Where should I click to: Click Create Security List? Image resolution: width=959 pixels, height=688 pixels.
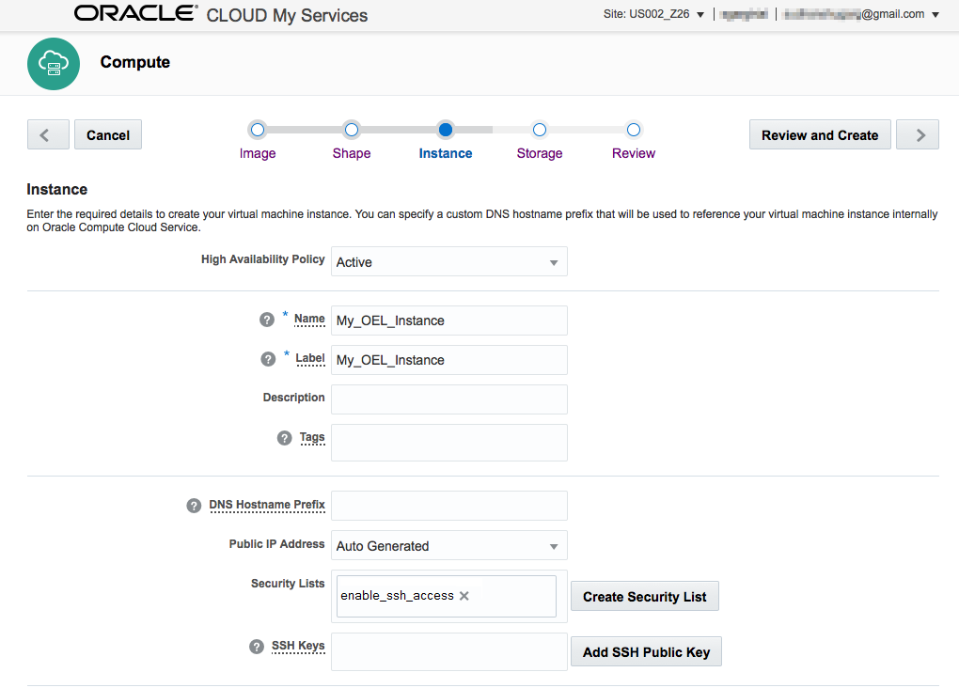[644, 595]
